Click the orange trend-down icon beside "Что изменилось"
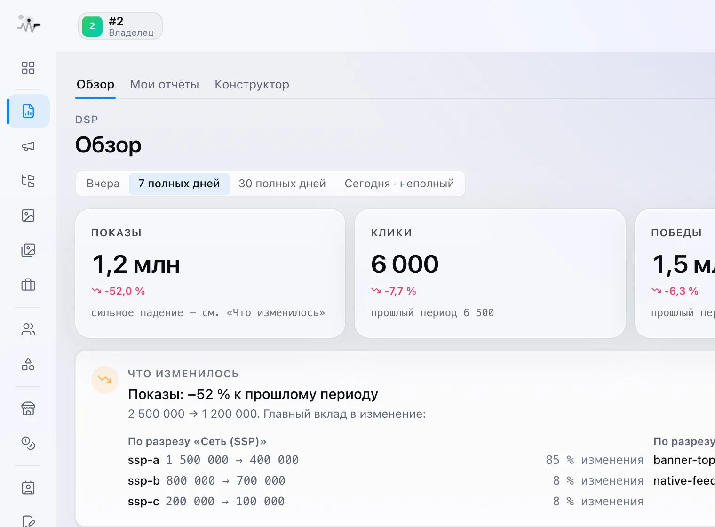The width and height of the screenshot is (715, 527). [104, 379]
